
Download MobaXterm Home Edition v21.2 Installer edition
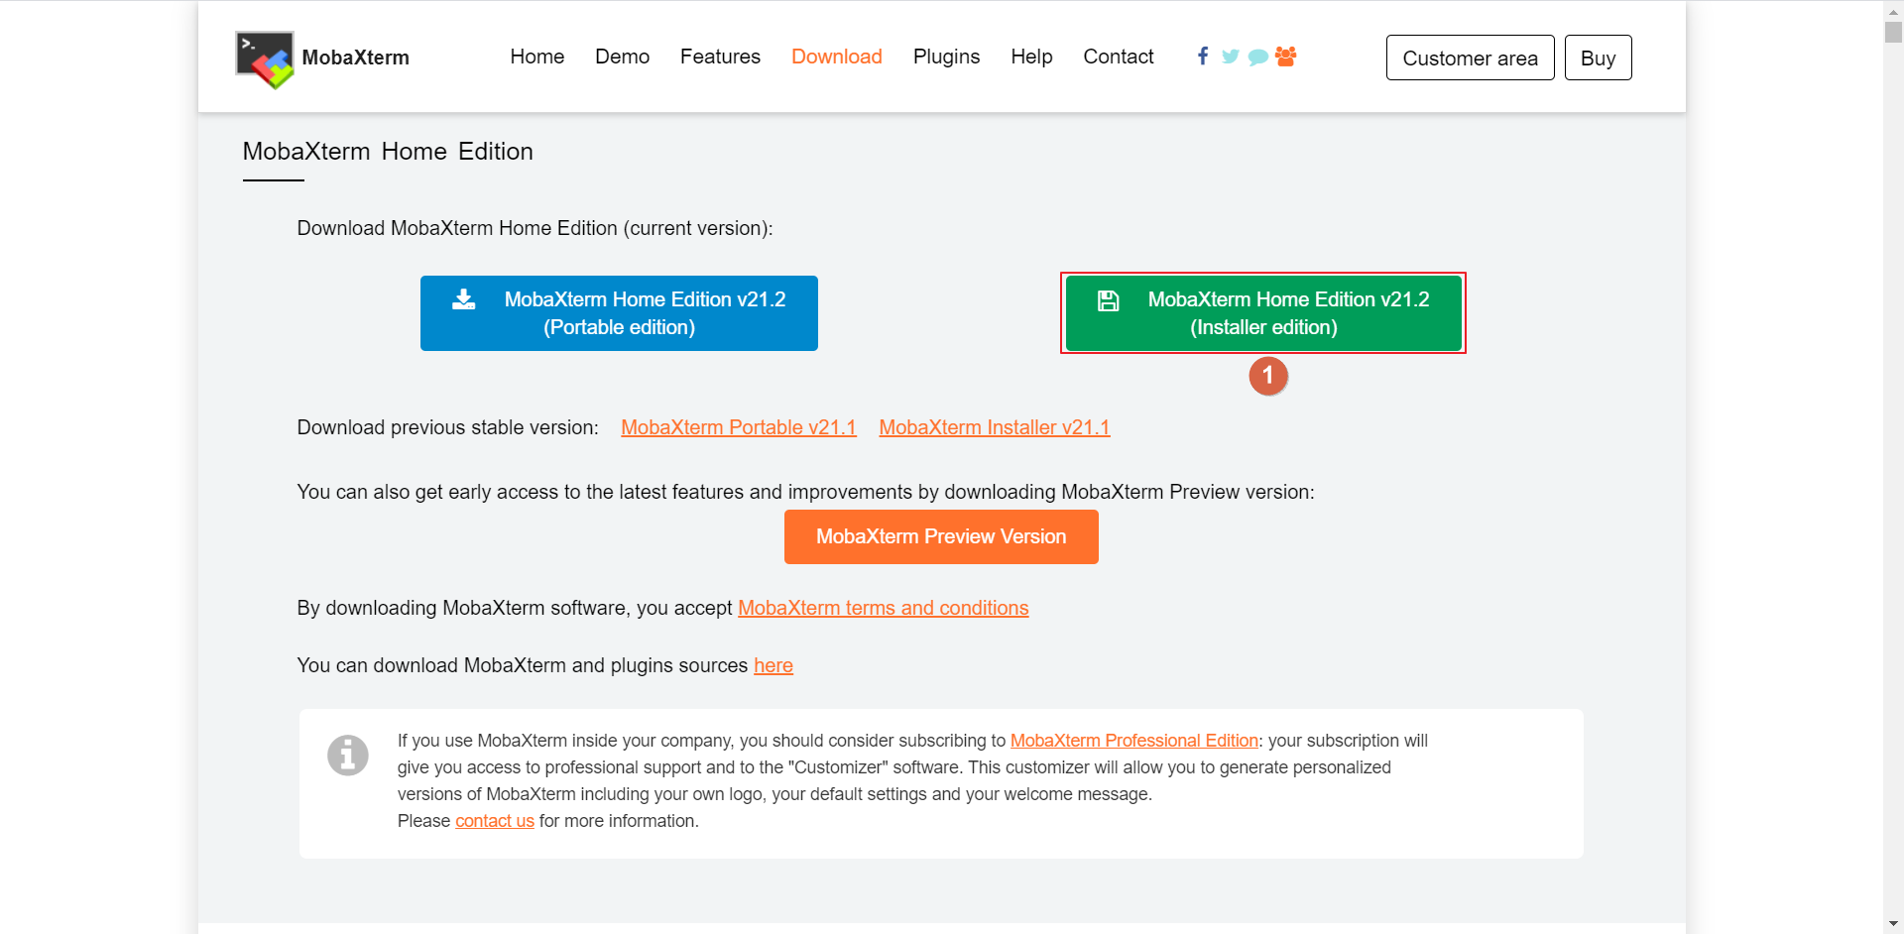(1263, 313)
